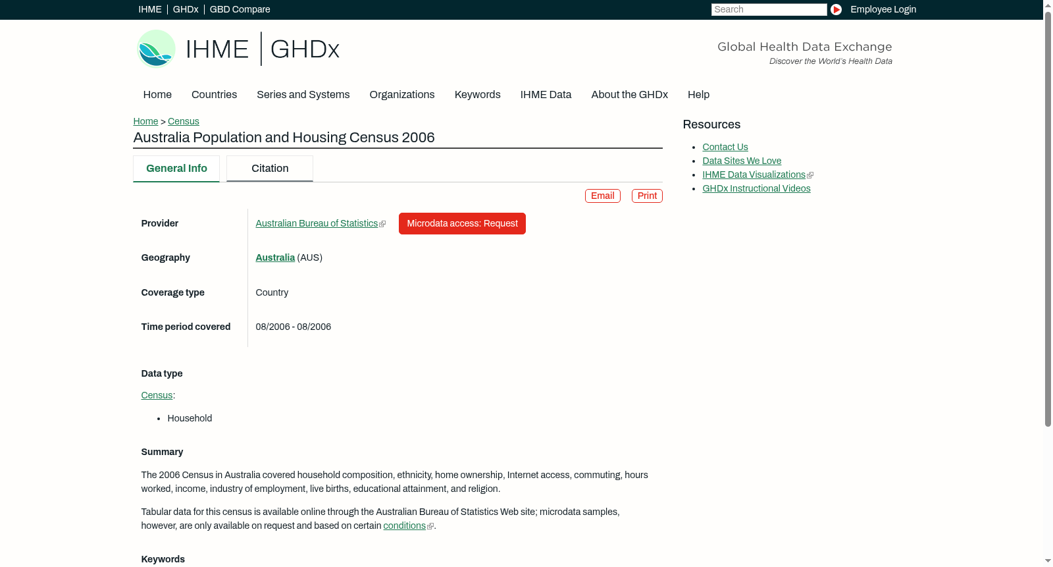Image resolution: width=1053 pixels, height=567 pixels.
Task: Click the Global Health Data Exchange tagline
Action: pyautogui.click(x=805, y=47)
